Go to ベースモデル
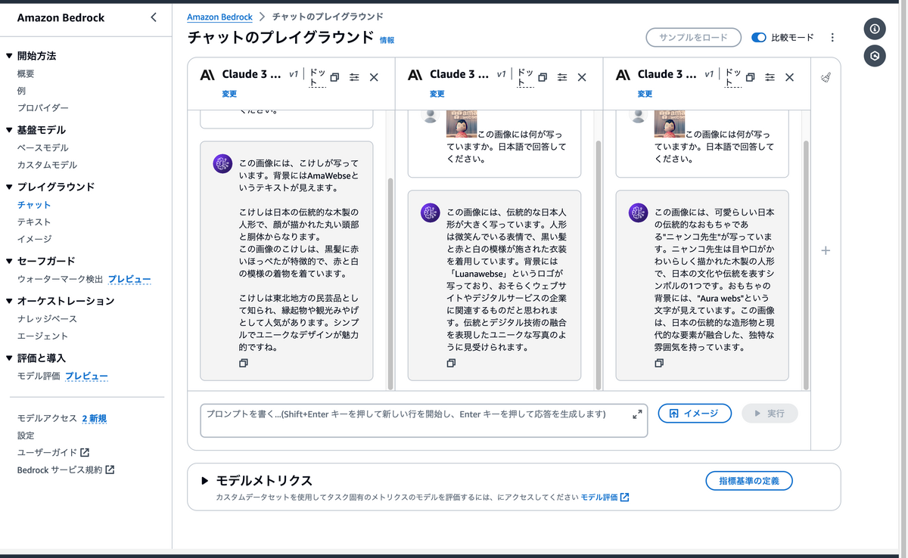 (x=43, y=148)
